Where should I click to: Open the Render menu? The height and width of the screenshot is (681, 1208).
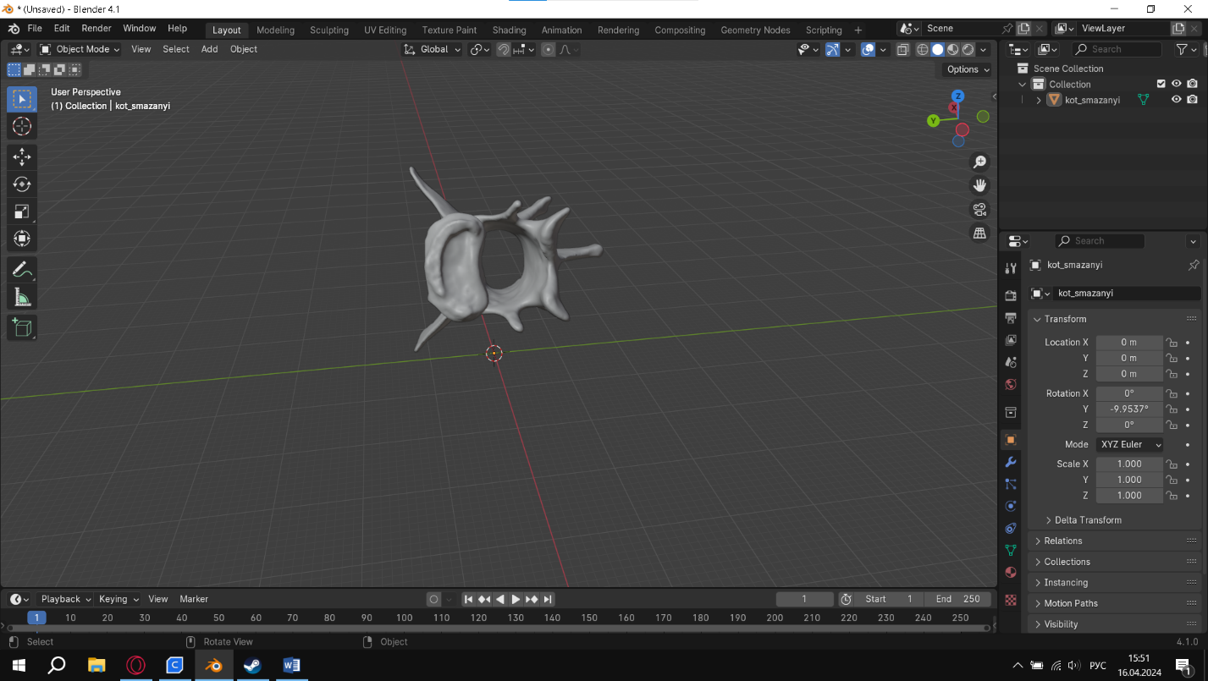click(x=97, y=29)
